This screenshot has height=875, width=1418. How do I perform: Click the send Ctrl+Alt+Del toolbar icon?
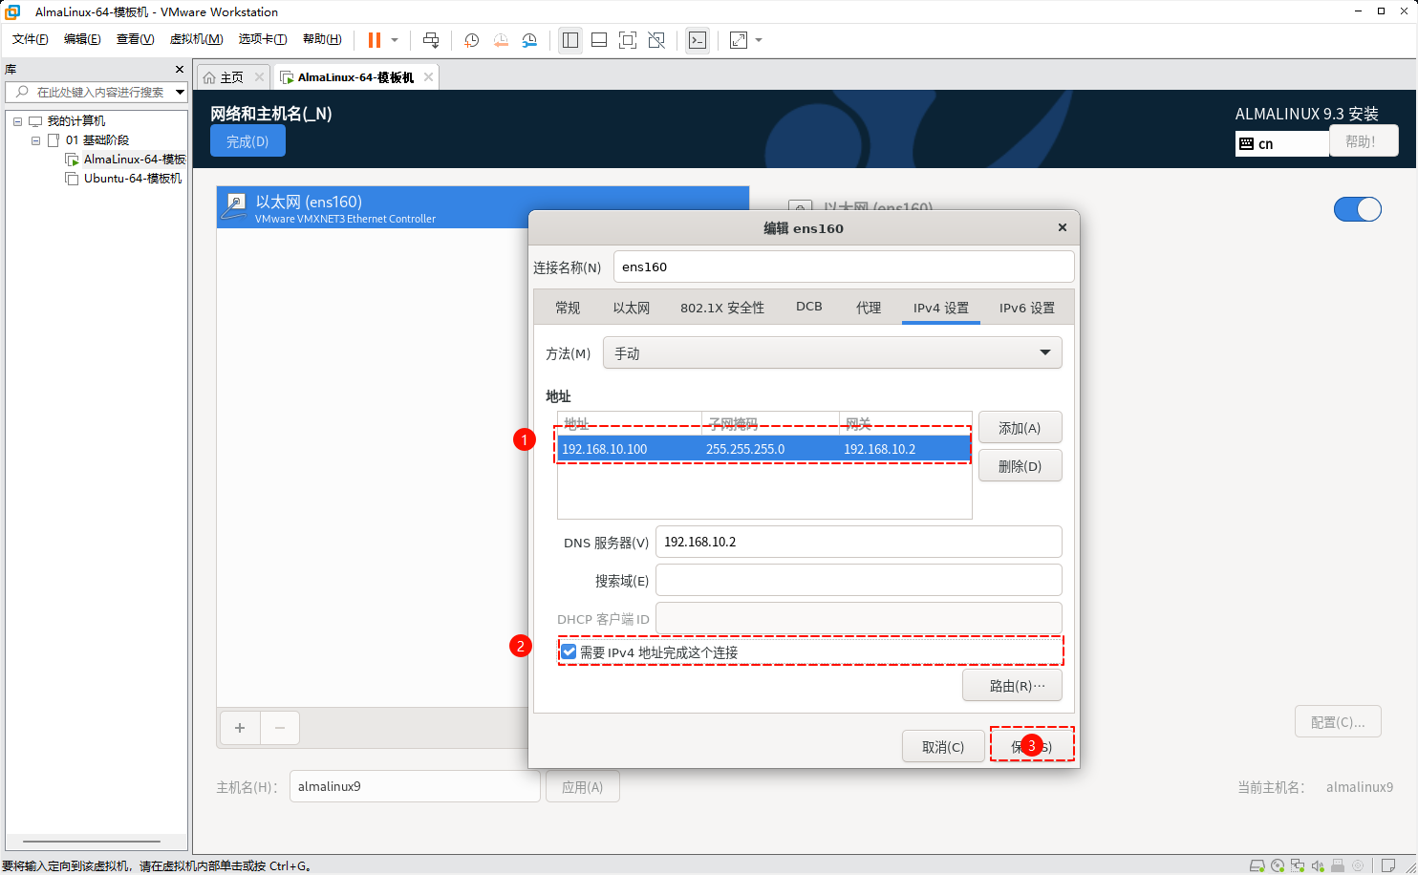coord(431,40)
